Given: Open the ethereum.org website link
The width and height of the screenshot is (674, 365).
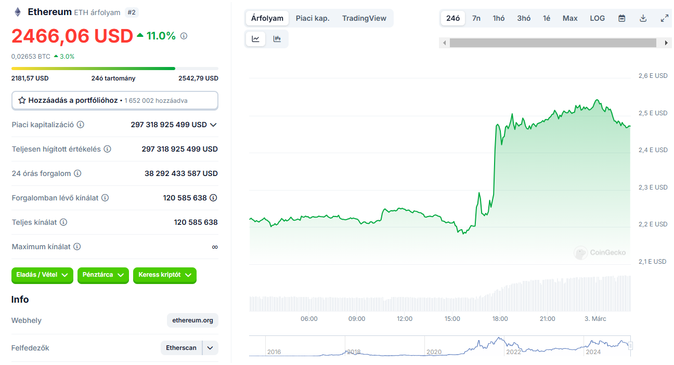Looking at the screenshot, I should point(193,320).
